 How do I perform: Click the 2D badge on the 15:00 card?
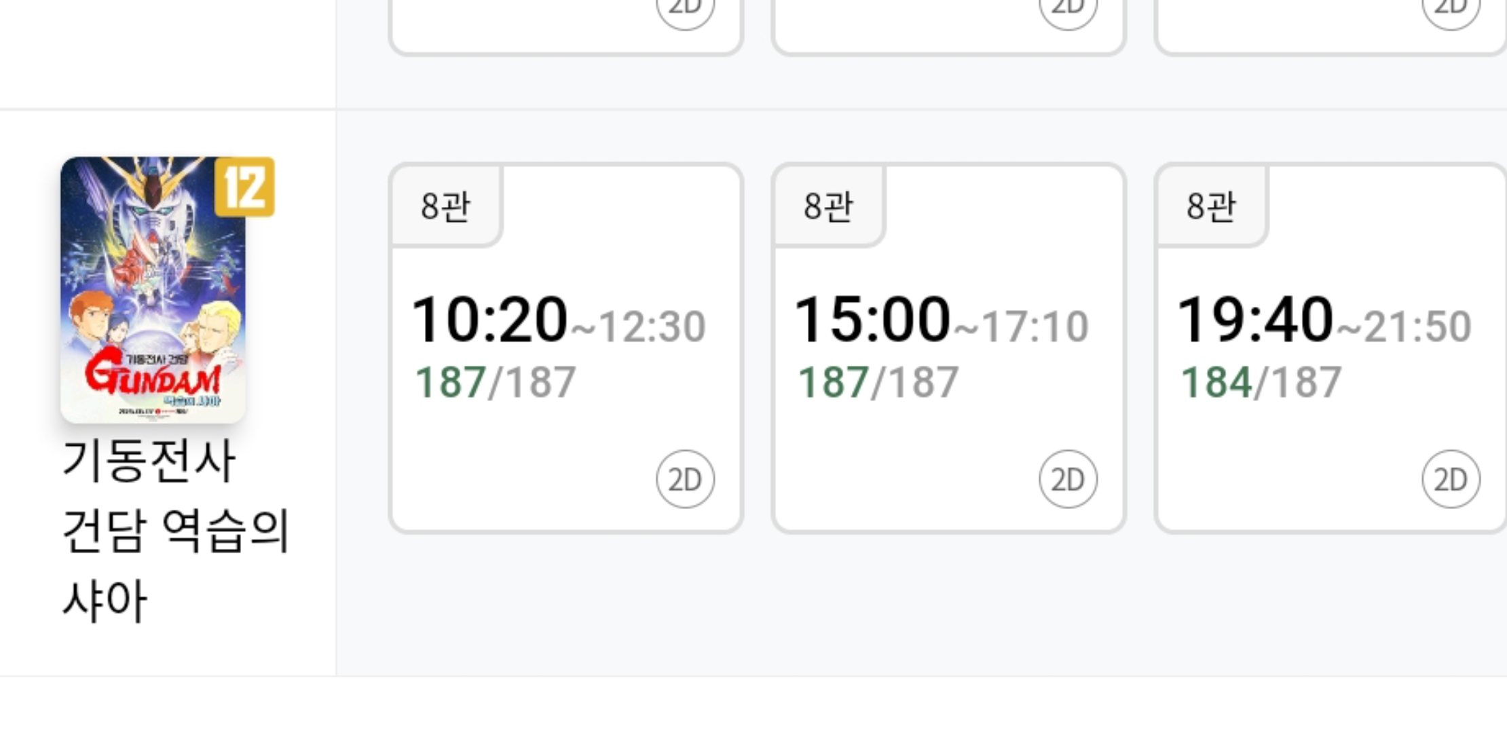(1068, 480)
